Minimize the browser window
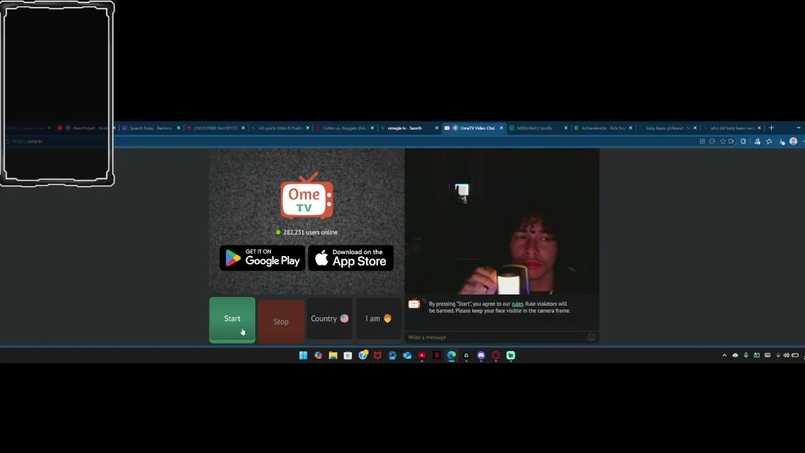This screenshot has height=453, width=805. [799, 128]
